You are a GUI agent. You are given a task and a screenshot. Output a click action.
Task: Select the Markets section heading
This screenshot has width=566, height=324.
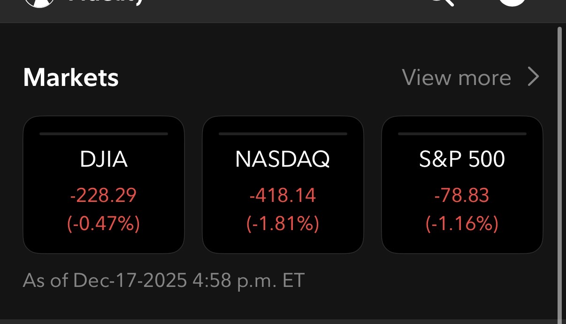[x=71, y=77]
